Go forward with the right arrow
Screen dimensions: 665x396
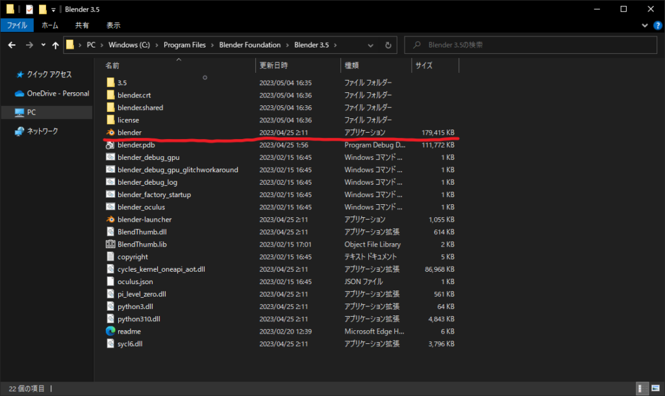tap(29, 45)
